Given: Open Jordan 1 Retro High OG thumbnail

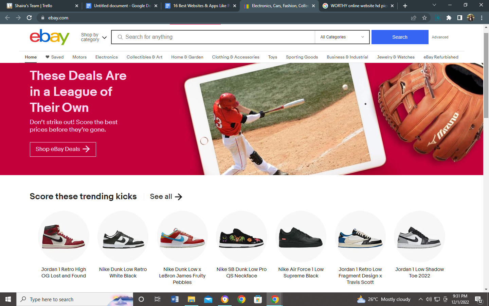Looking at the screenshot, I should point(64,236).
